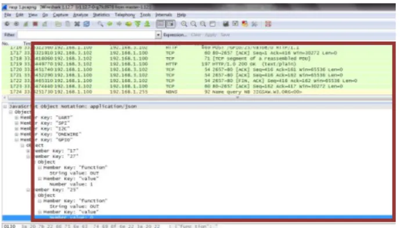Click the packet list horizontal scrollbar
Image resolution: width=400 pixels, height=228 pixels.
point(200,98)
